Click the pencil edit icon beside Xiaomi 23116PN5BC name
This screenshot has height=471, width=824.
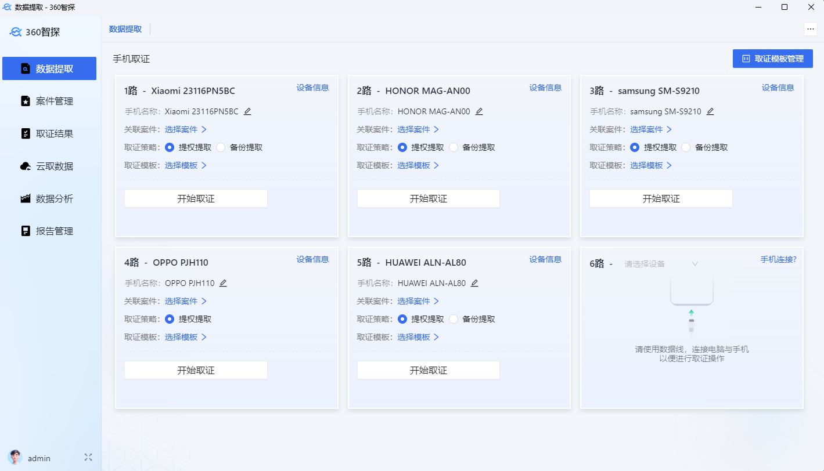(247, 111)
